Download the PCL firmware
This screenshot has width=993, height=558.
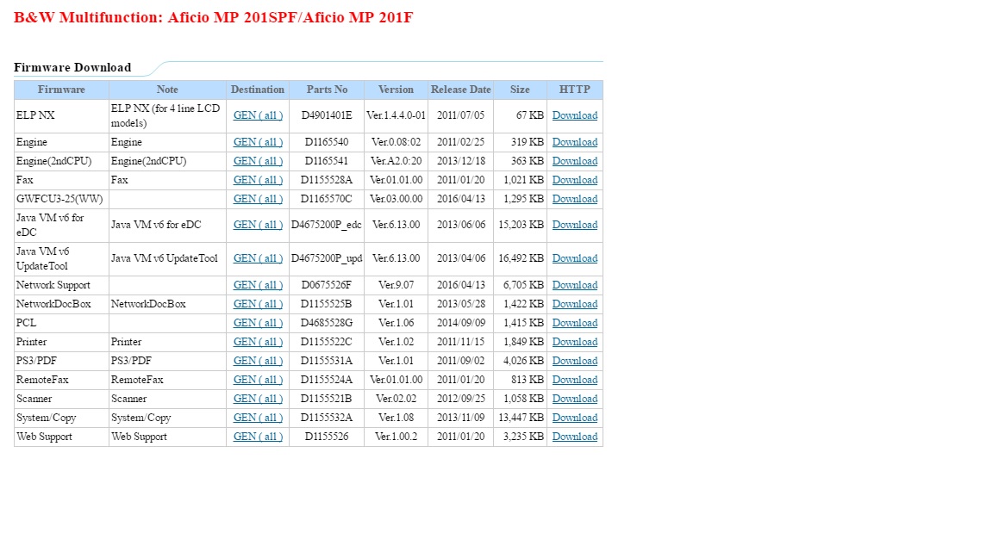pyautogui.click(x=574, y=323)
